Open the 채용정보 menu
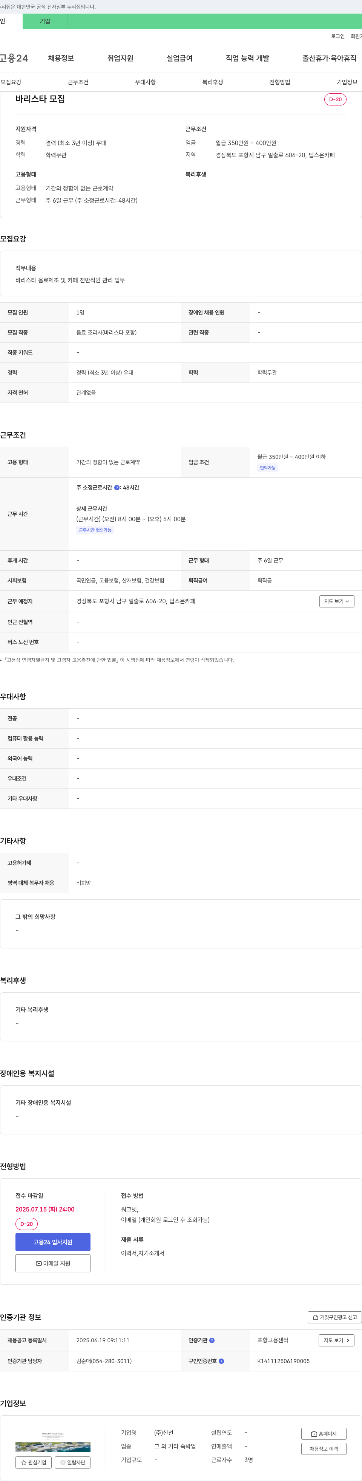This screenshot has height=1481, width=362. coord(61,58)
